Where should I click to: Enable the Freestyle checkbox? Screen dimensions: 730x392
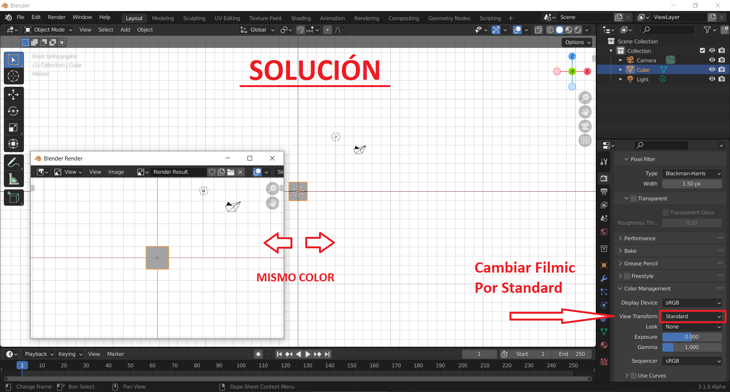[x=627, y=276]
